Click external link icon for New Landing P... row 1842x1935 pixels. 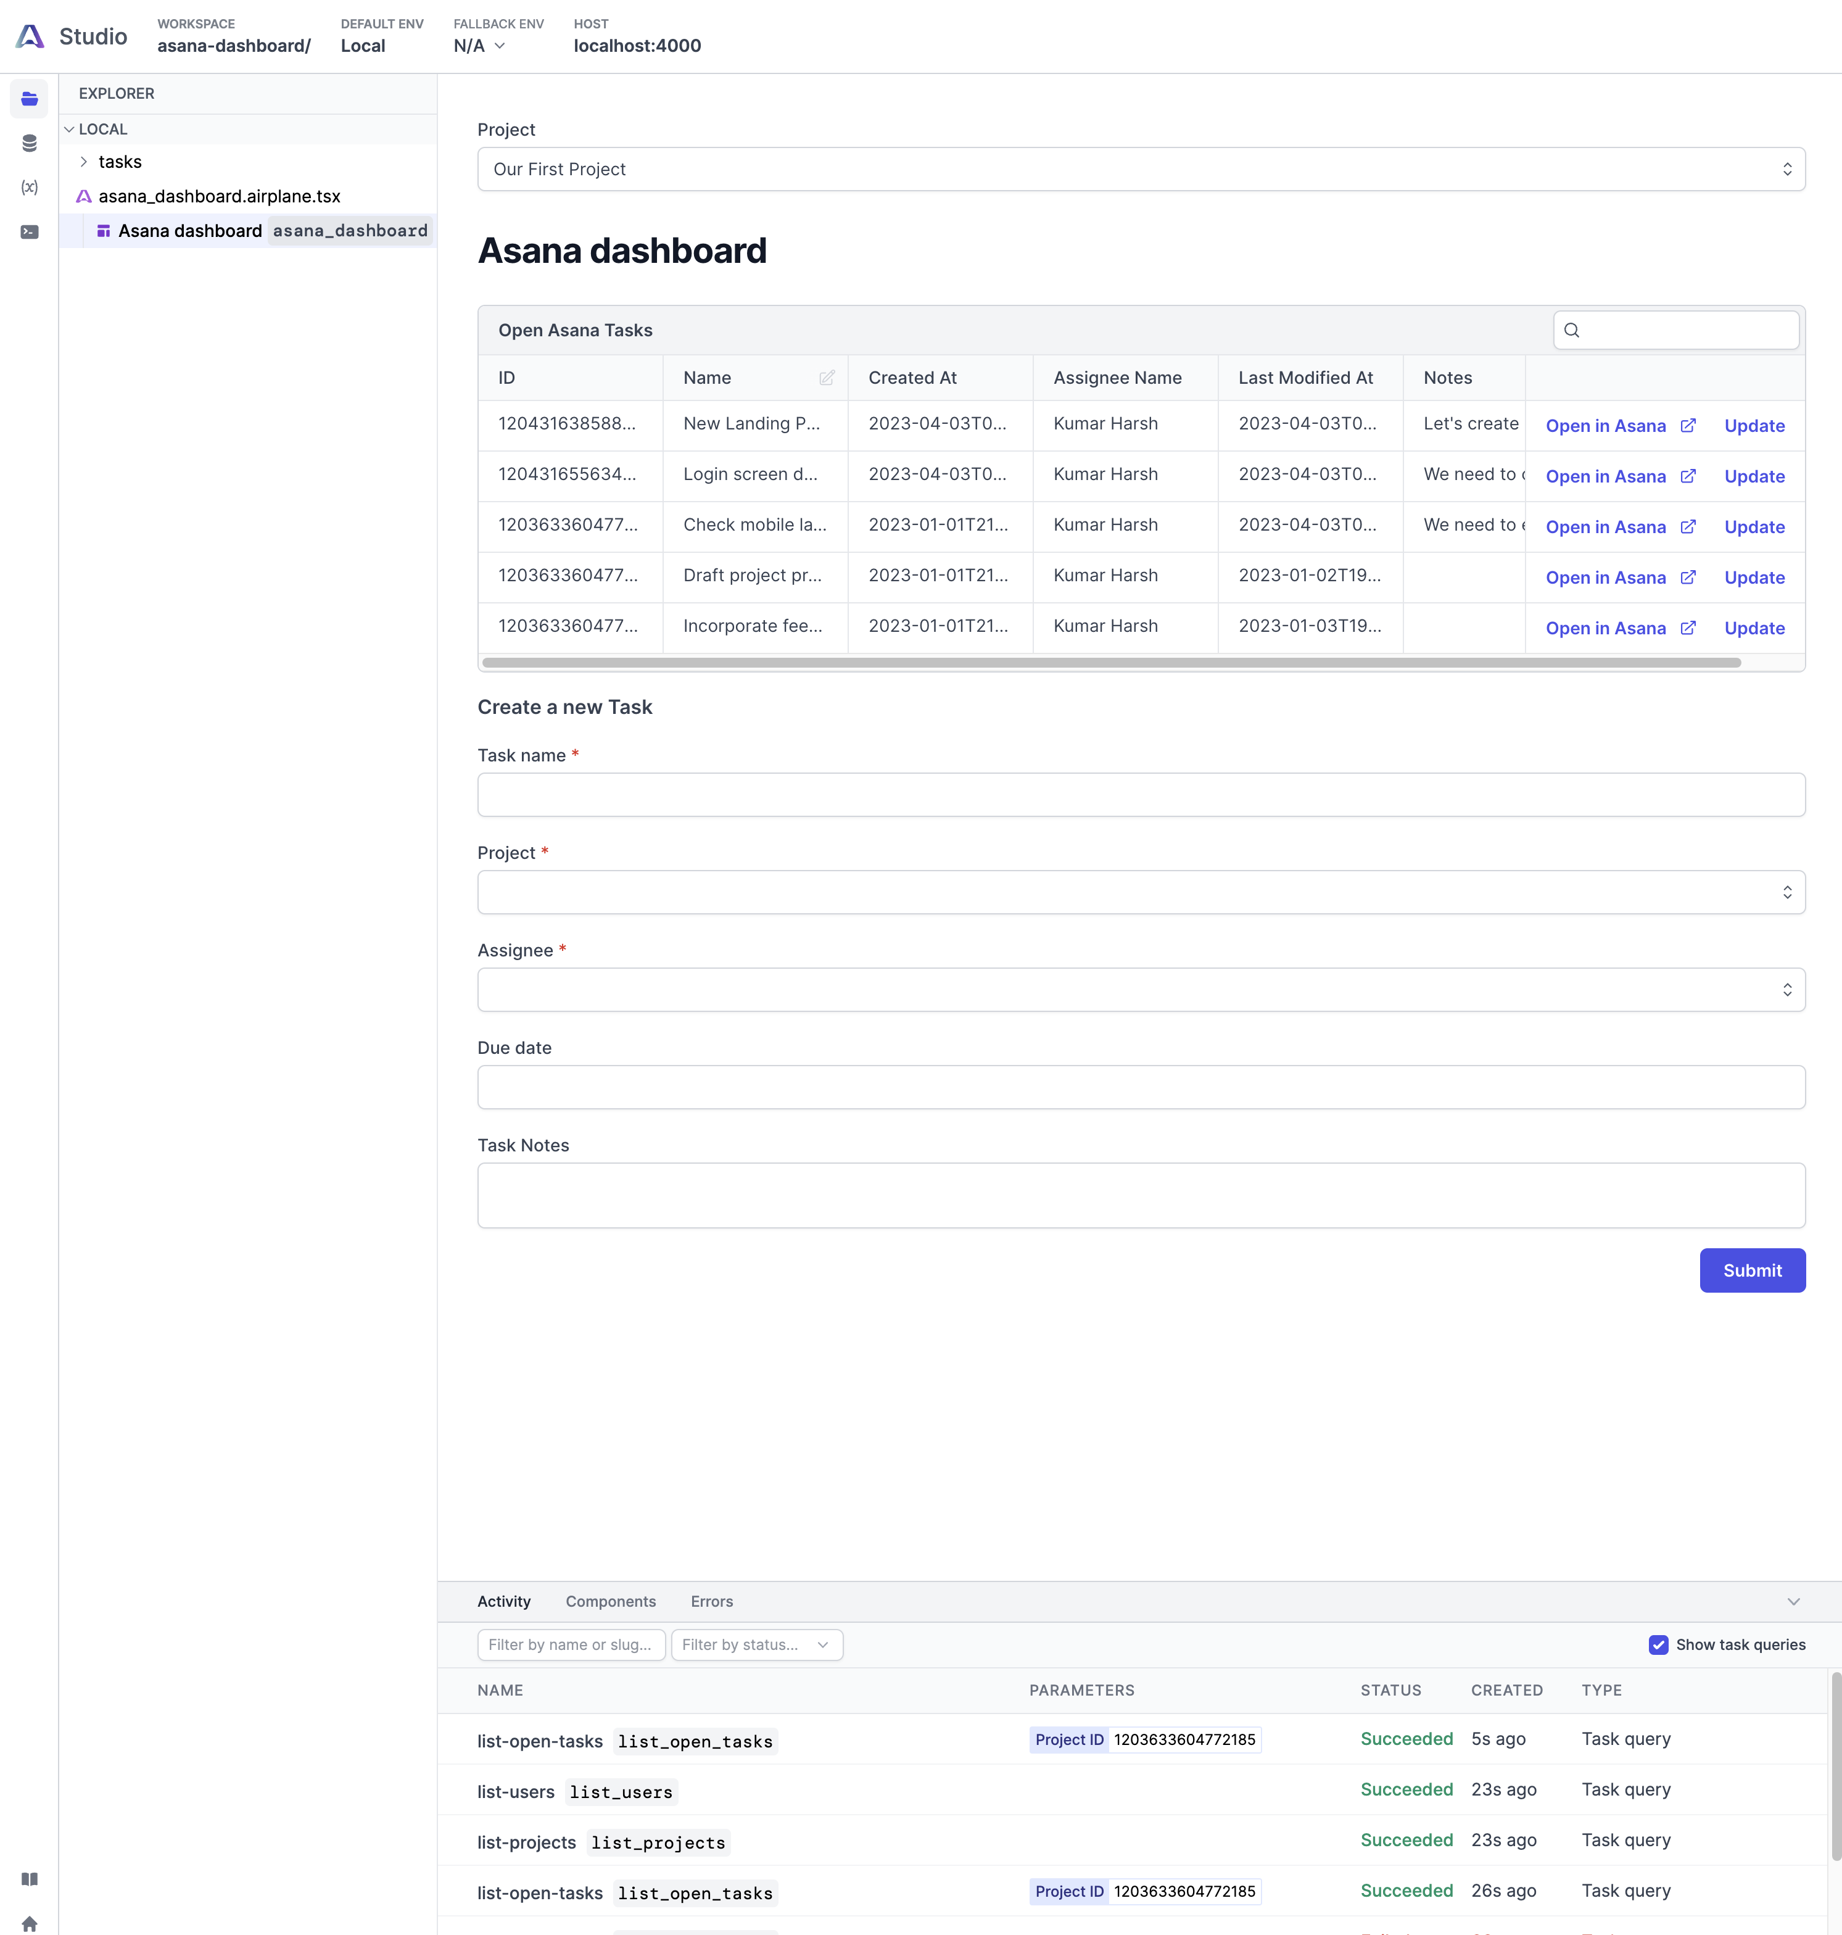pos(1688,425)
